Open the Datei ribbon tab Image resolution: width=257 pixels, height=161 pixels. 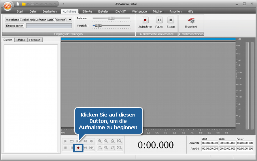33,11
